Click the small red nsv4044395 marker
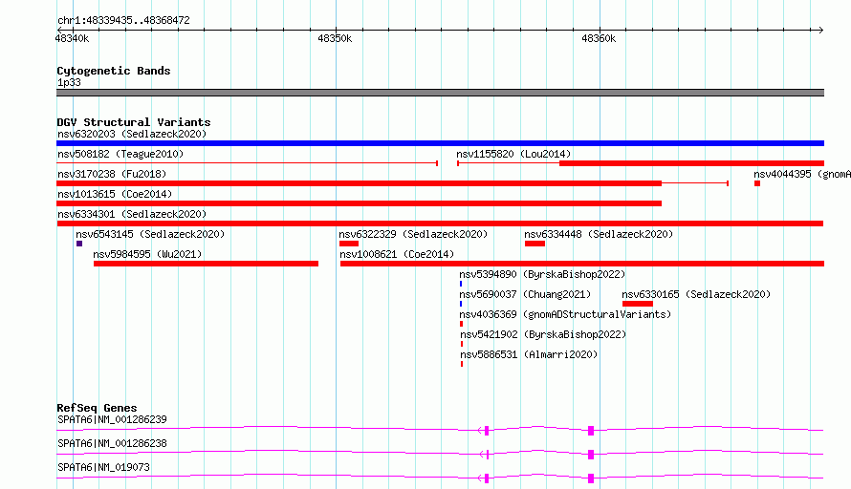Image resolution: width=851 pixels, height=489 pixels. (757, 183)
